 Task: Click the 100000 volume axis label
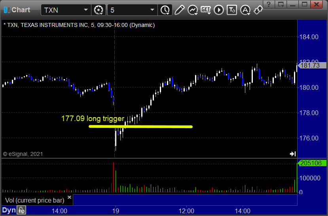310,178
